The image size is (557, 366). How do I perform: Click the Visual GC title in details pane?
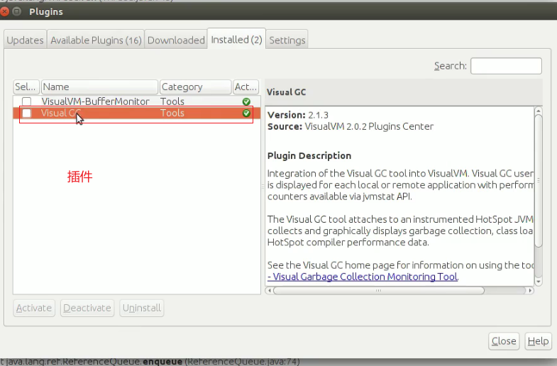click(287, 92)
